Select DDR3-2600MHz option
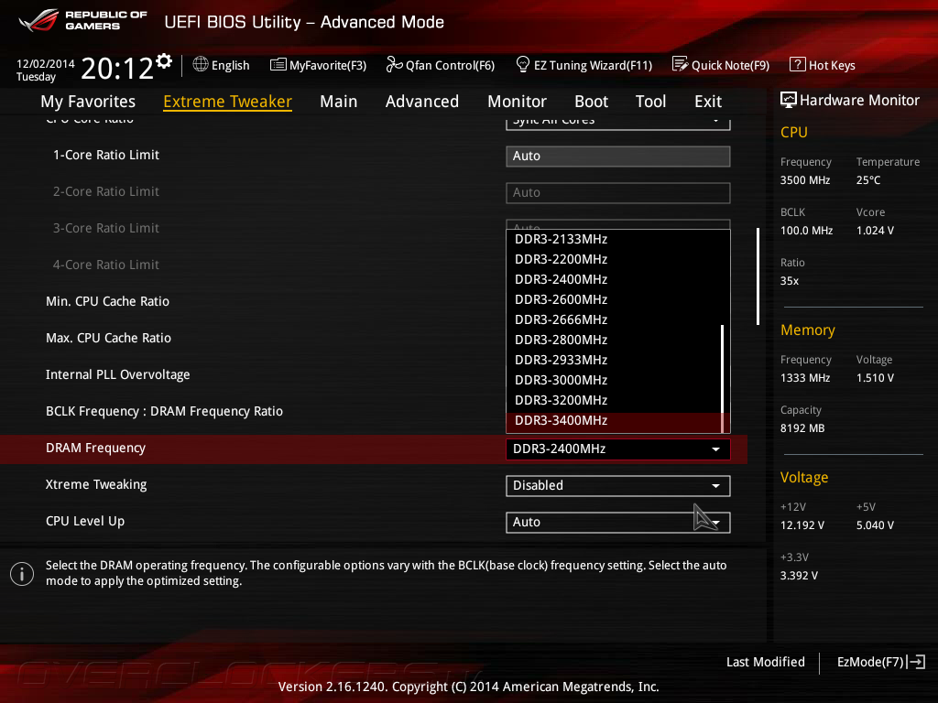 pyautogui.click(x=614, y=299)
